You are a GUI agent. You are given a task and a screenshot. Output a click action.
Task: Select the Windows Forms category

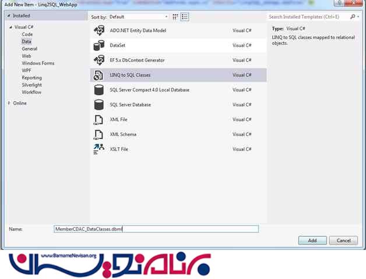pyautogui.click(x=38, y=63)
